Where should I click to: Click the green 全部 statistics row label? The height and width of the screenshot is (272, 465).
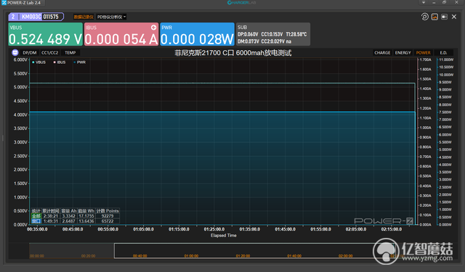[36, 216]
